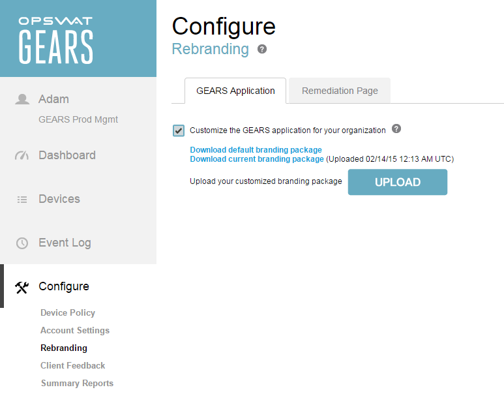The height and width of the screenshot is (394, 504).
Task: Click the Devices list icon
Action: 22,200
